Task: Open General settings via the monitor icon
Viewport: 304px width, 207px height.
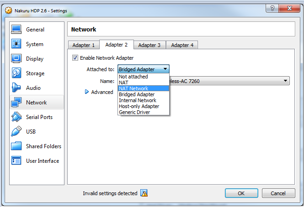Action: pyautogui.click(x=16, y=29)
